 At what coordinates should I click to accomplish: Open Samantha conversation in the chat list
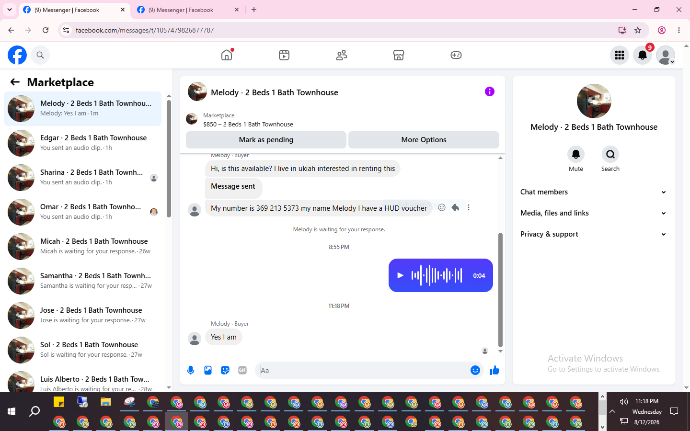click(x=82, y=281)
